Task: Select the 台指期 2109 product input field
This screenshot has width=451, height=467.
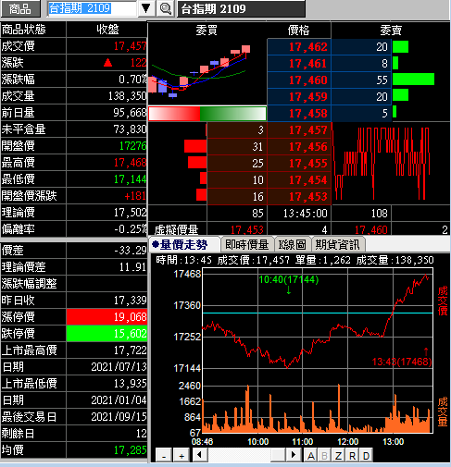Action: pyautogui.click(x=92, y=8)
